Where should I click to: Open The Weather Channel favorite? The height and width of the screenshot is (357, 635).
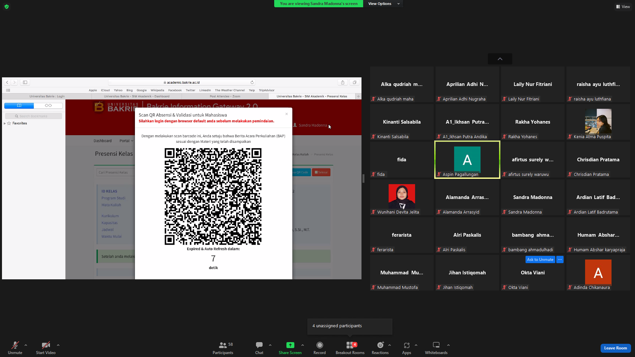[x=230, y=90]
